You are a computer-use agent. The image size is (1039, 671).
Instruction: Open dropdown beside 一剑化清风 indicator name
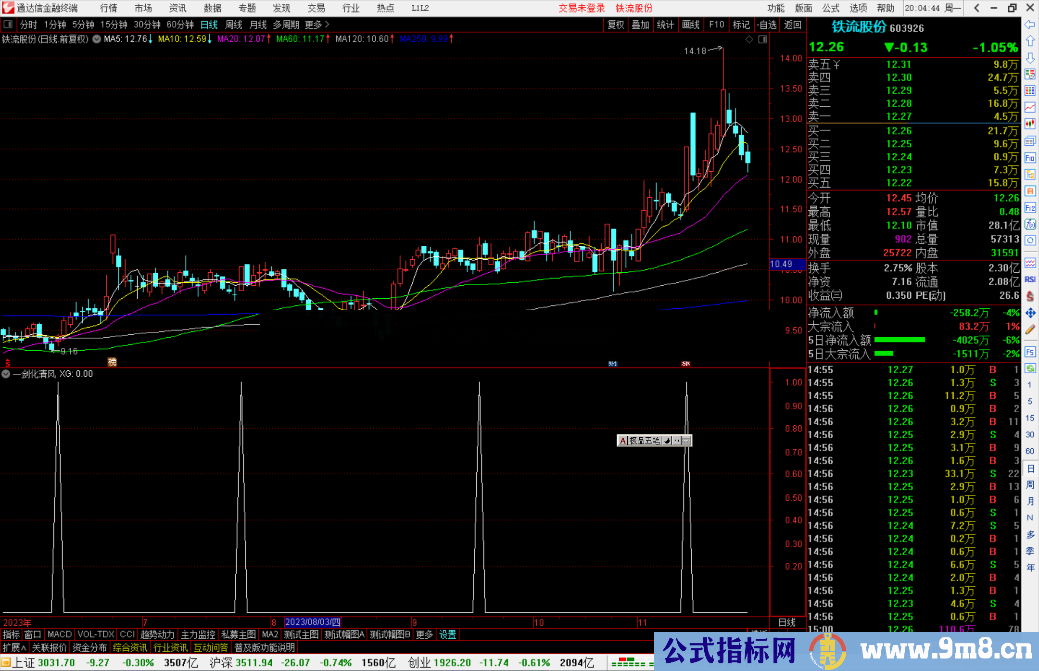coord(6,374)
